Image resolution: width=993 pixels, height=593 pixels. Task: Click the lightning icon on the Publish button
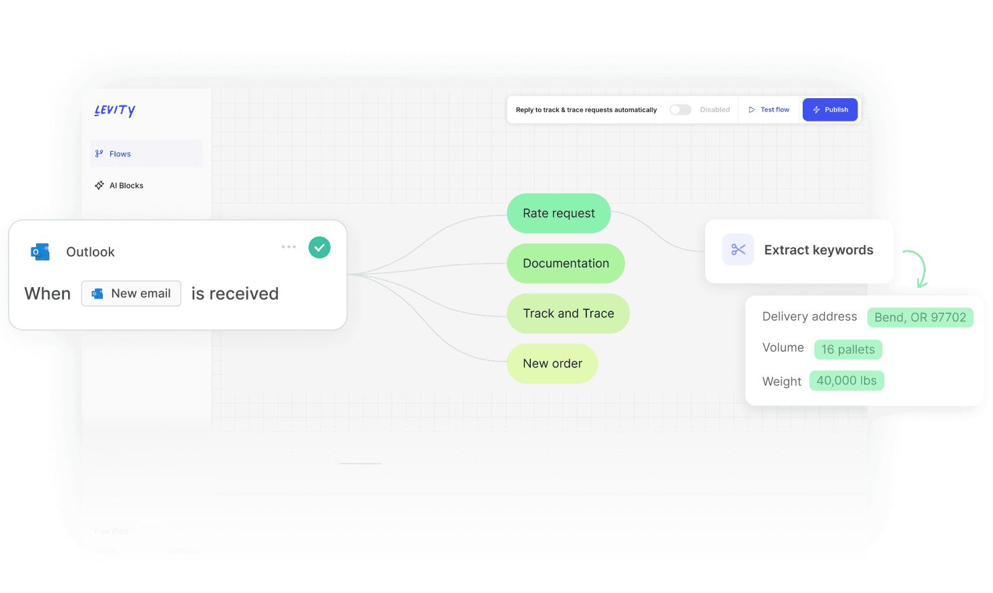(816, 110)
